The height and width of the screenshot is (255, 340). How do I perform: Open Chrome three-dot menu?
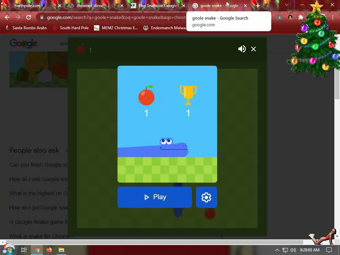[x=333, y=18]
